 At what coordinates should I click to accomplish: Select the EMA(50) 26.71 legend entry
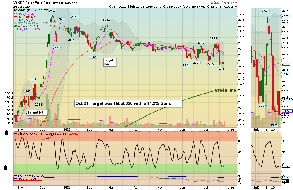[25, 17]
